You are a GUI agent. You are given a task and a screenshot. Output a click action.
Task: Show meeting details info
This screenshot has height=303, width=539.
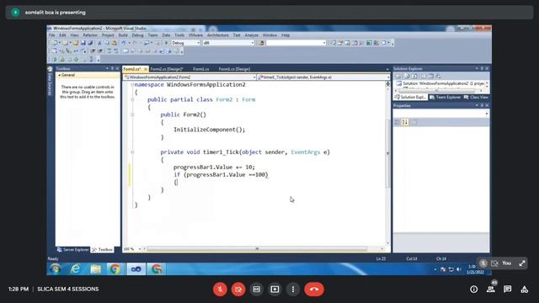[x=473, y=290]
